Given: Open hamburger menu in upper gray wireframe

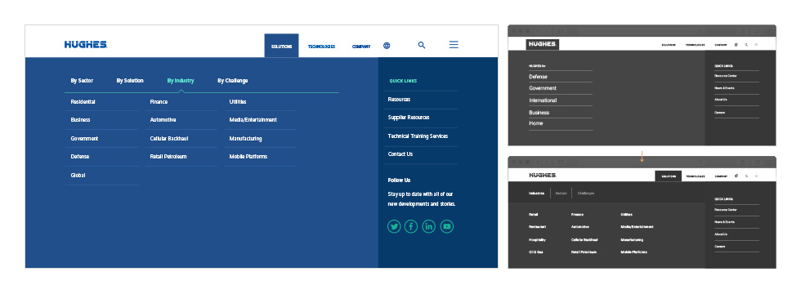Looking at the screenshot, I should pos(757,45).
